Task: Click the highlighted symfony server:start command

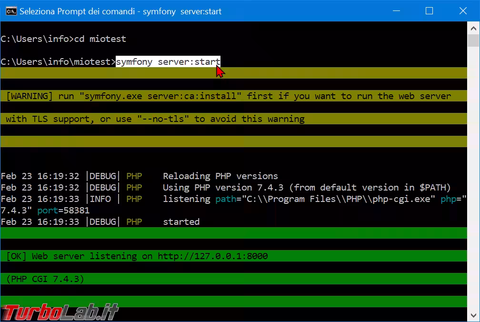Action: coord(168,62)
